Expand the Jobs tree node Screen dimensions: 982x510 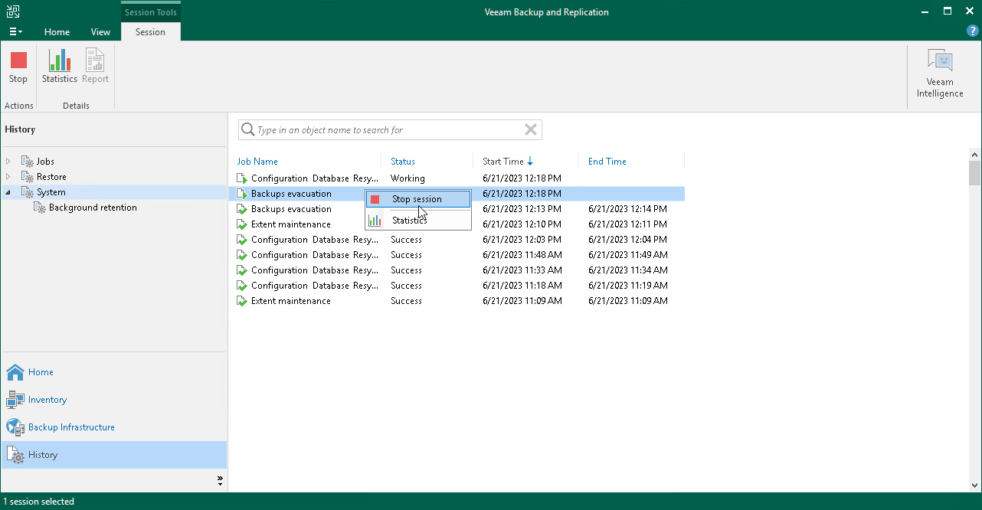pyautogui.click(x=8, y=161)
